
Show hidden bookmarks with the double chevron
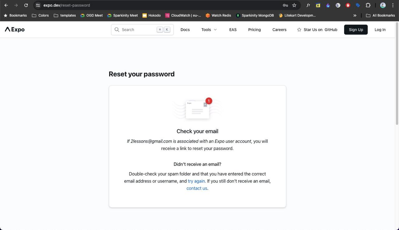point(355,15)
